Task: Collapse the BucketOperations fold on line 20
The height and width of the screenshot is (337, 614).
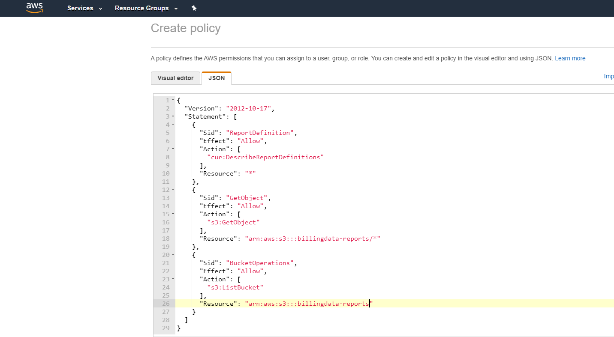Action: click(173, 255)
